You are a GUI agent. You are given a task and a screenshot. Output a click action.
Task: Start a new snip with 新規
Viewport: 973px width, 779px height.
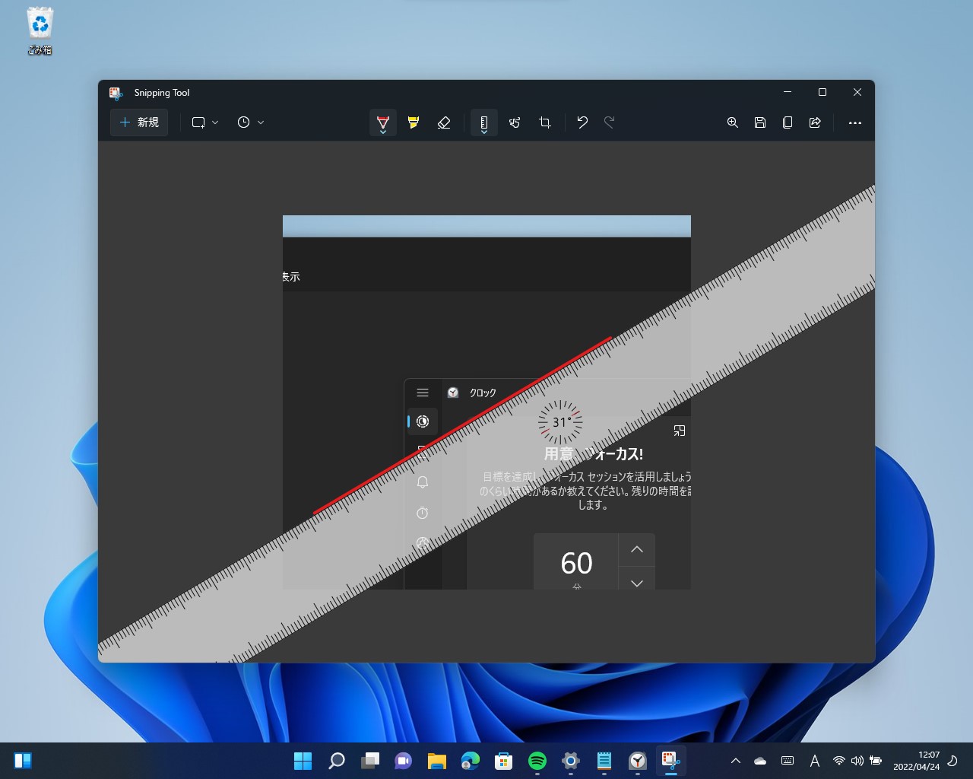[x=139, y=122]
